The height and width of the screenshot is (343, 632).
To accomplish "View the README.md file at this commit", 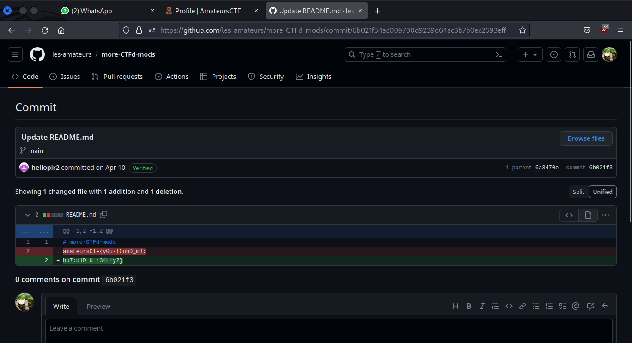I will click(588, 215).
